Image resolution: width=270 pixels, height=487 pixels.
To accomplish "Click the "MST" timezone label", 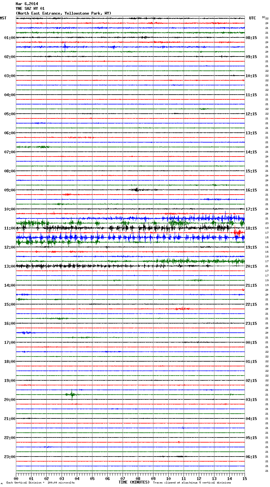I will [x=3, y=18].
